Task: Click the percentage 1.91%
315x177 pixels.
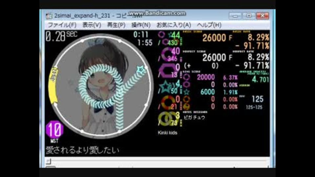Action: [x=230, y=92]
